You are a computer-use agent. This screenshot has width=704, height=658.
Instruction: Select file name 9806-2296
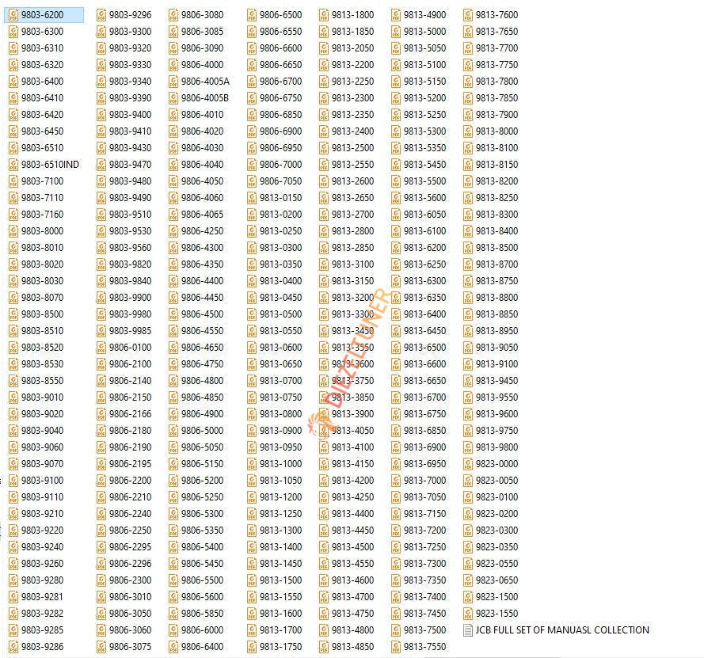point(130,564)
